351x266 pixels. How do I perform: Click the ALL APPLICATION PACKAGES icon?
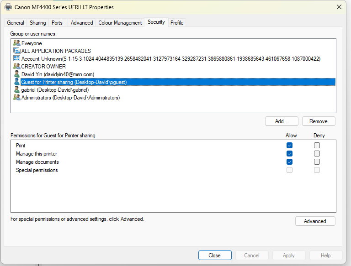click(17, 51)
